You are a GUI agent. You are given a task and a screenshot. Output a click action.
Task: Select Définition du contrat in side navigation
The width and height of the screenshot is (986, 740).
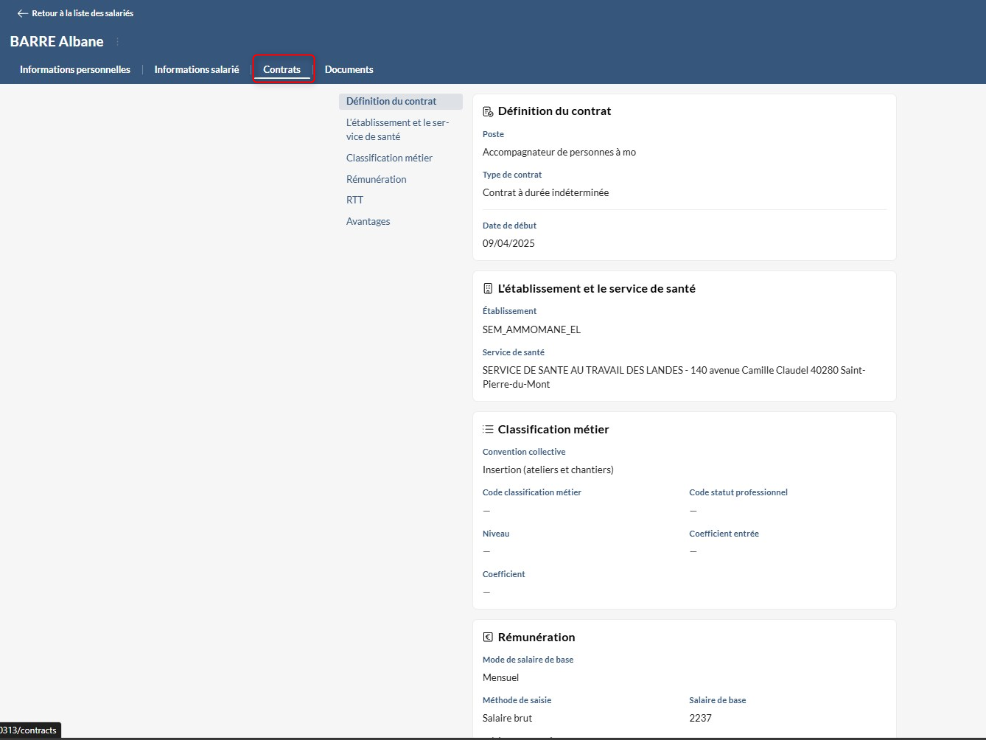click(391, 102)
